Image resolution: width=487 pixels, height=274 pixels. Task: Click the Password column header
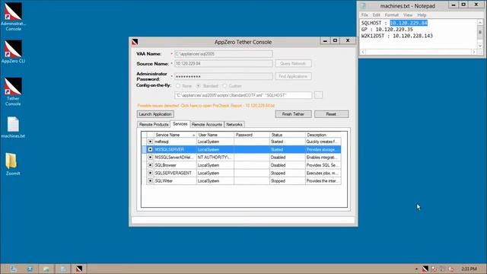[252, 135]
